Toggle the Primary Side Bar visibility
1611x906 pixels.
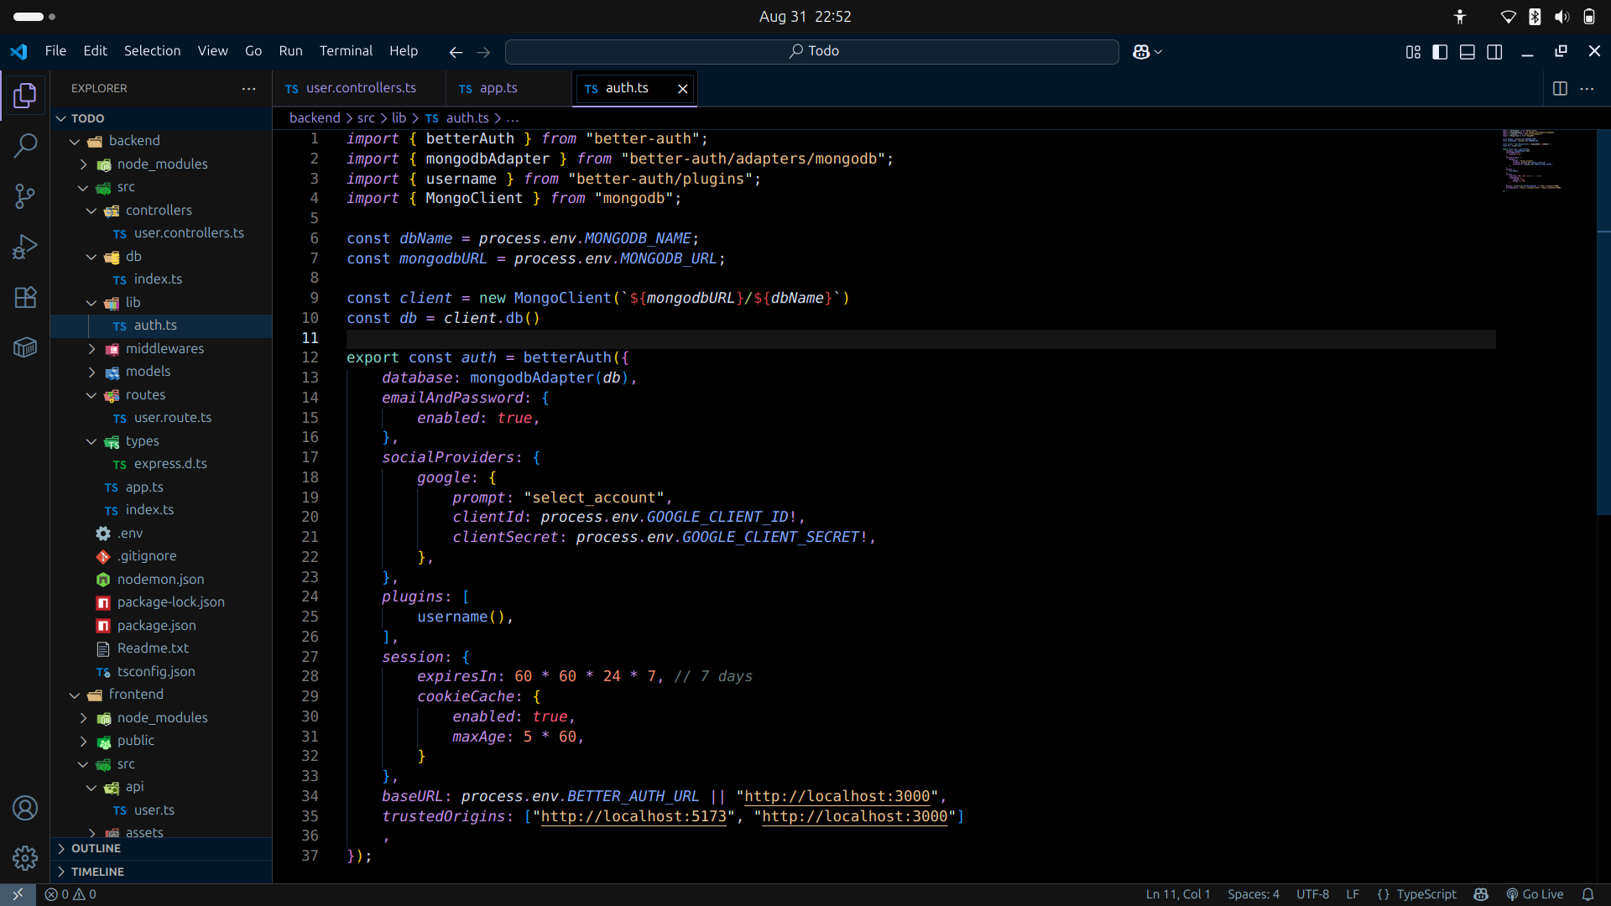pos(1440,52)
